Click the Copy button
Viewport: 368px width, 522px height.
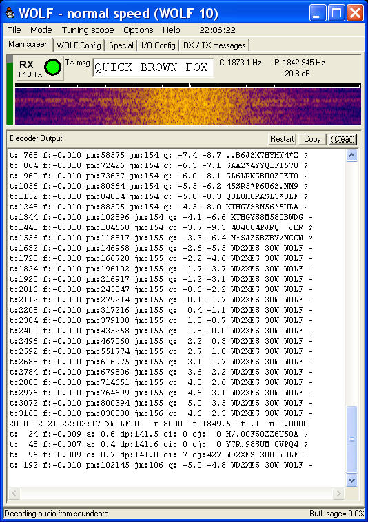pos(312,139)
